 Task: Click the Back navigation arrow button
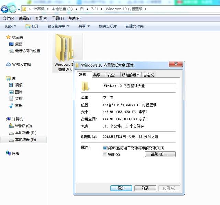[x=4, y=9]
